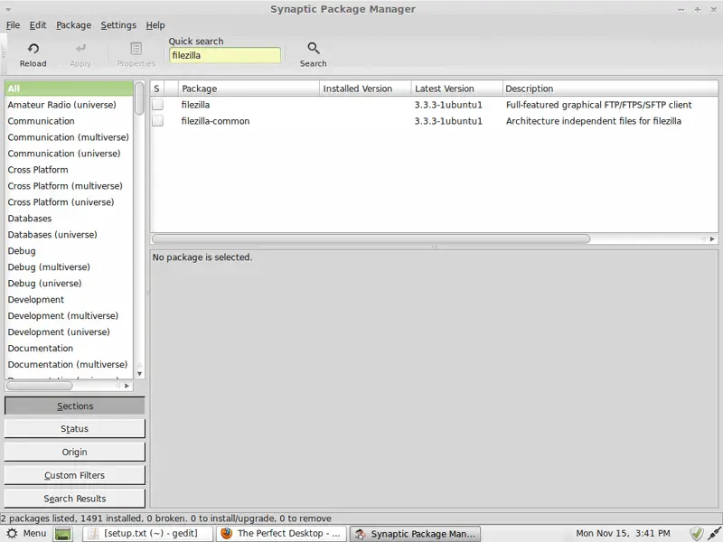Click the Quick search input field

pyautogui.click(x=225, y=55)
